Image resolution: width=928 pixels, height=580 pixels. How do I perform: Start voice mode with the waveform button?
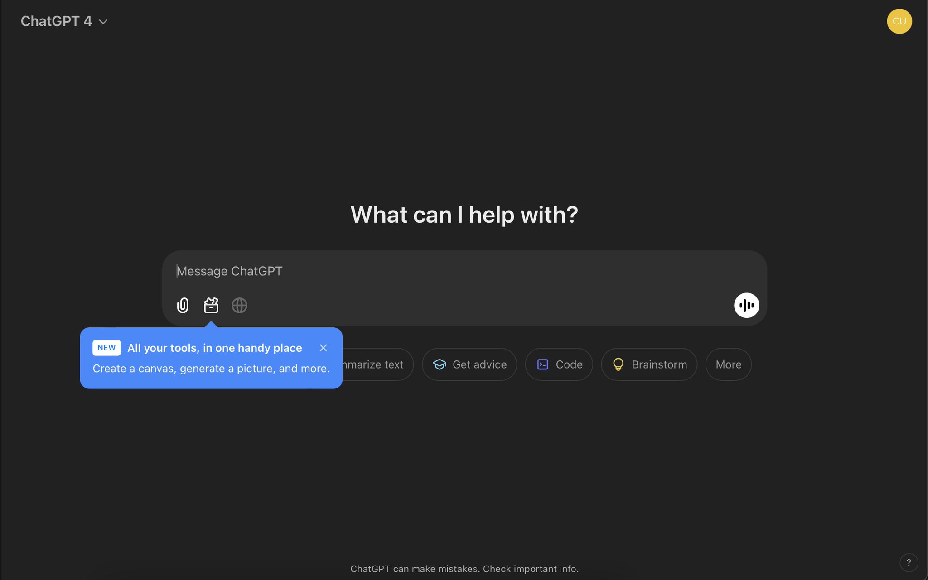(746, 305)
